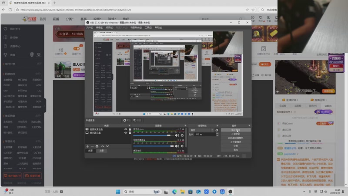Move source down in list

pos(107,146)
